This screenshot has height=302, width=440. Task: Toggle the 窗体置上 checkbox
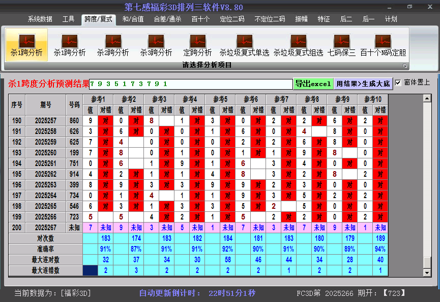coord(398,83)
